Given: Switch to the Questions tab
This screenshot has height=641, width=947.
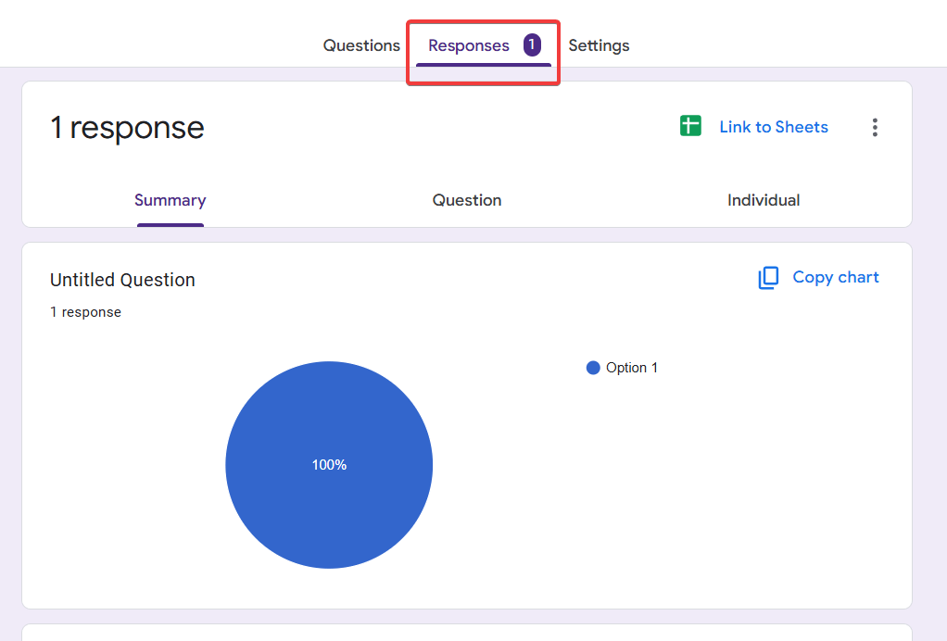Looking at the screenshot, I should click(361, 45).
